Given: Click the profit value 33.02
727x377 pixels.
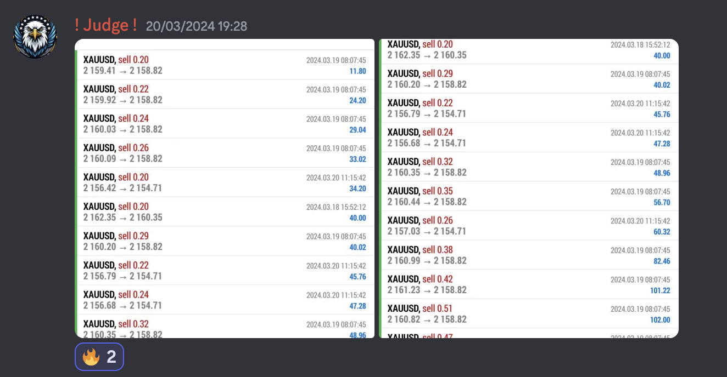Looking at the screenshot, I should 357,159.
